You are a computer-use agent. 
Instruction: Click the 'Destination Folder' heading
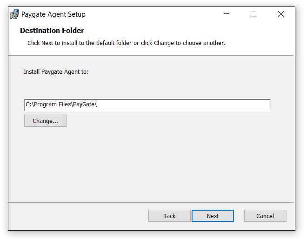52,31
